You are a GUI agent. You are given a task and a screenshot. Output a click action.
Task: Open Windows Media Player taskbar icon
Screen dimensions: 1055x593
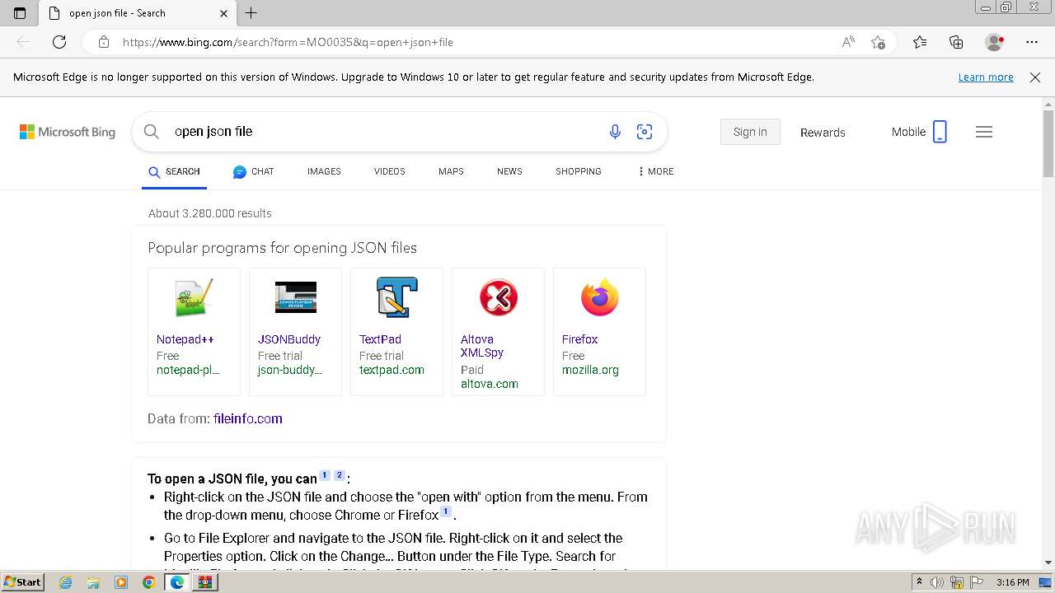[121, 582]
